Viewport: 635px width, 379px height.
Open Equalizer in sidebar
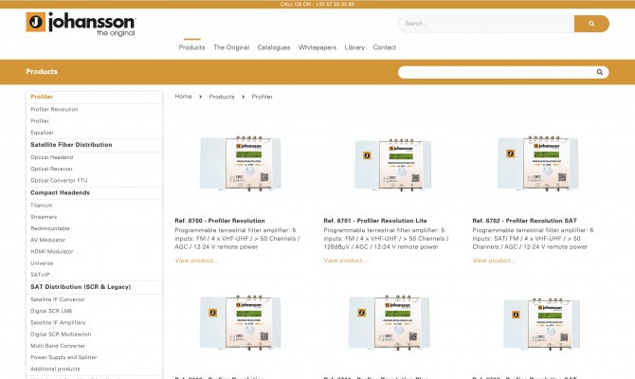coord(42,133)
